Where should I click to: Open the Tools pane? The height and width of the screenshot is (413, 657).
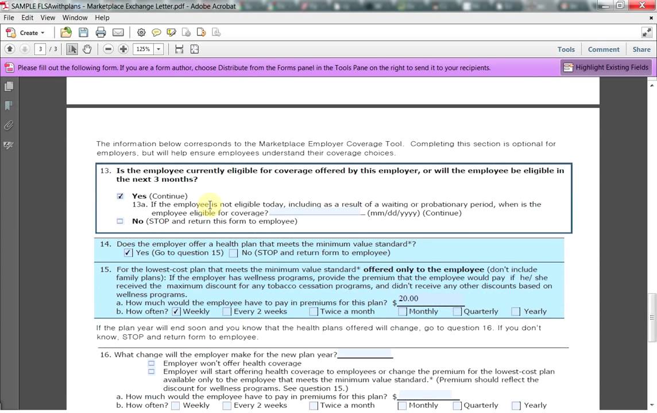click(566, 49)
